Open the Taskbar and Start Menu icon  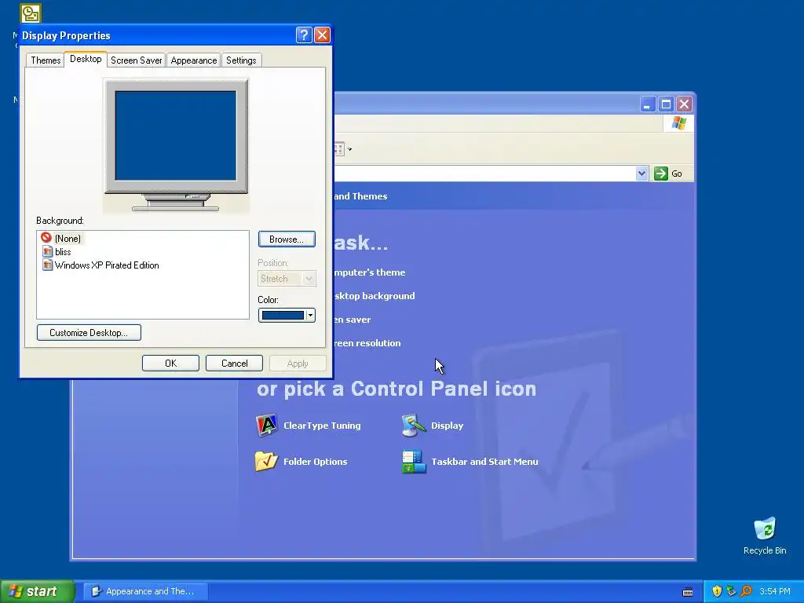pos(415,462)
